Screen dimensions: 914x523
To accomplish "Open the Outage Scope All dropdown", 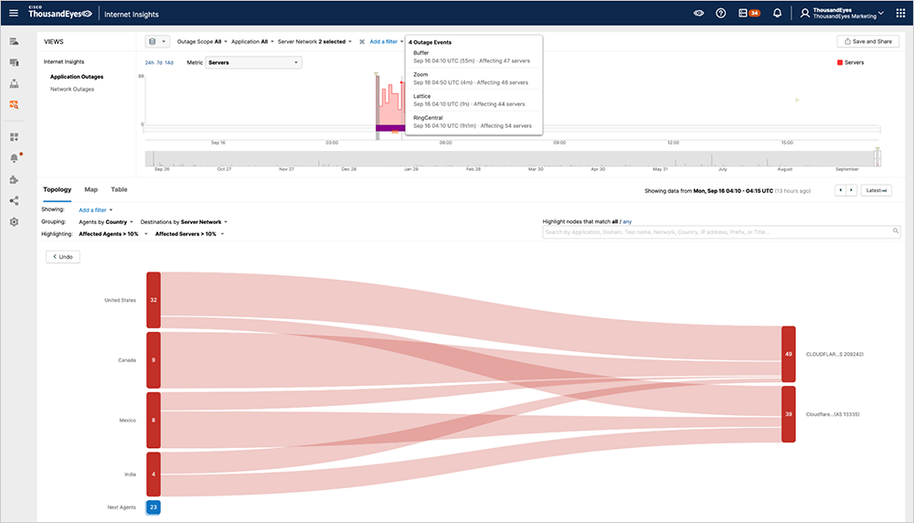I will (x=201, y=41).
